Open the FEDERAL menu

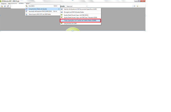pos(21,3)
